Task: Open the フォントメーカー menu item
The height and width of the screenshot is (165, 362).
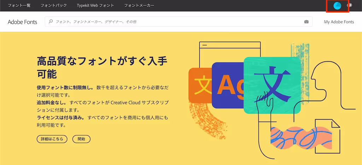Action: 139,5
